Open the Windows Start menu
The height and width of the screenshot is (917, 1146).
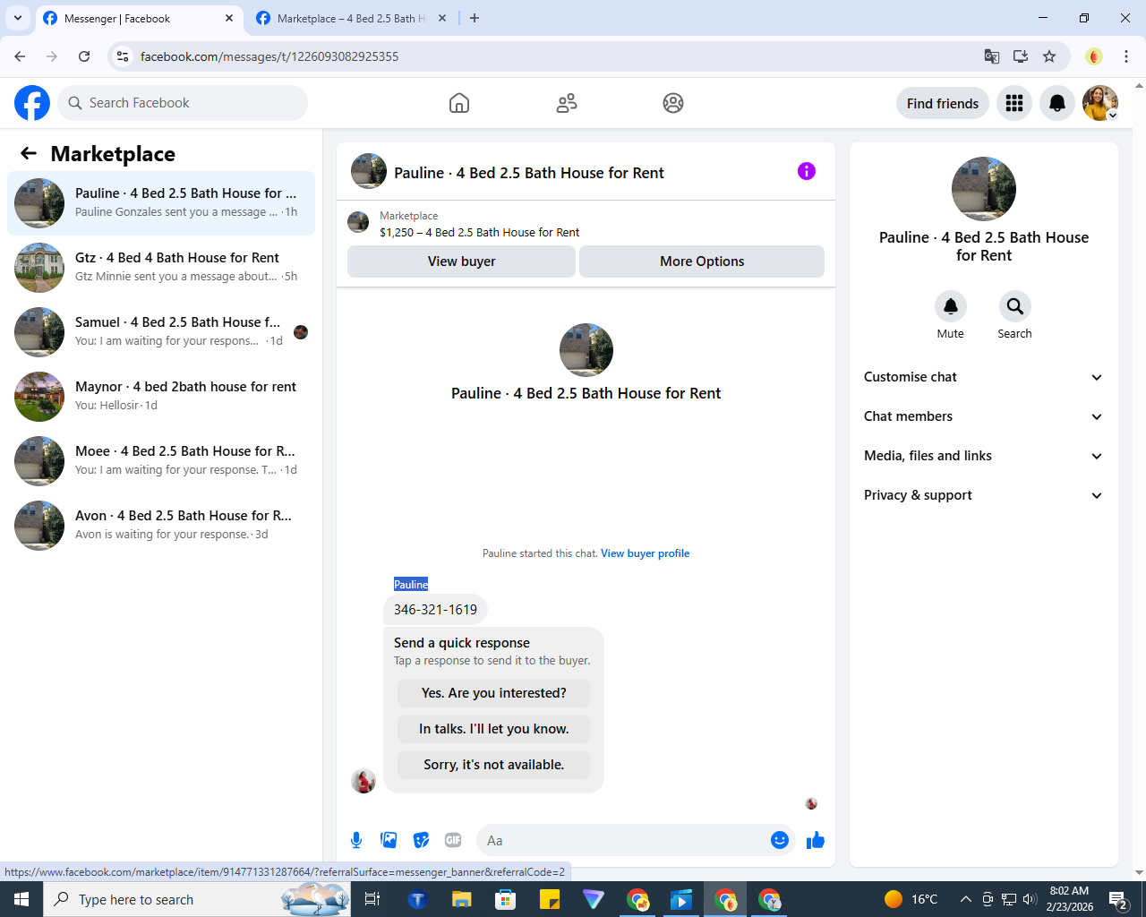tap(21, 899)
